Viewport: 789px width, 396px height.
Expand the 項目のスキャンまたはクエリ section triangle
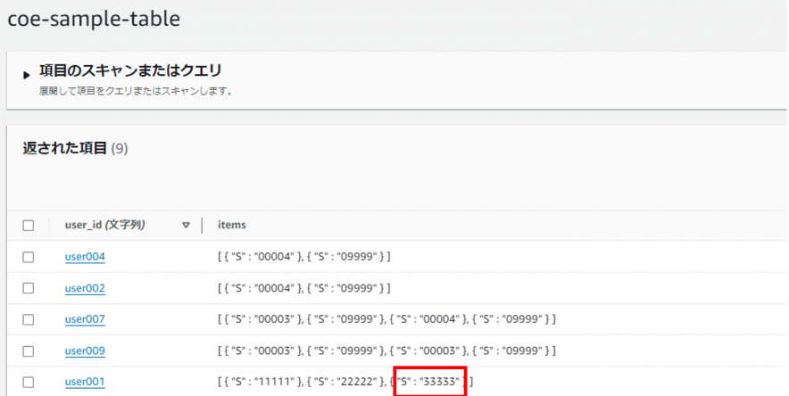(27, 75)
